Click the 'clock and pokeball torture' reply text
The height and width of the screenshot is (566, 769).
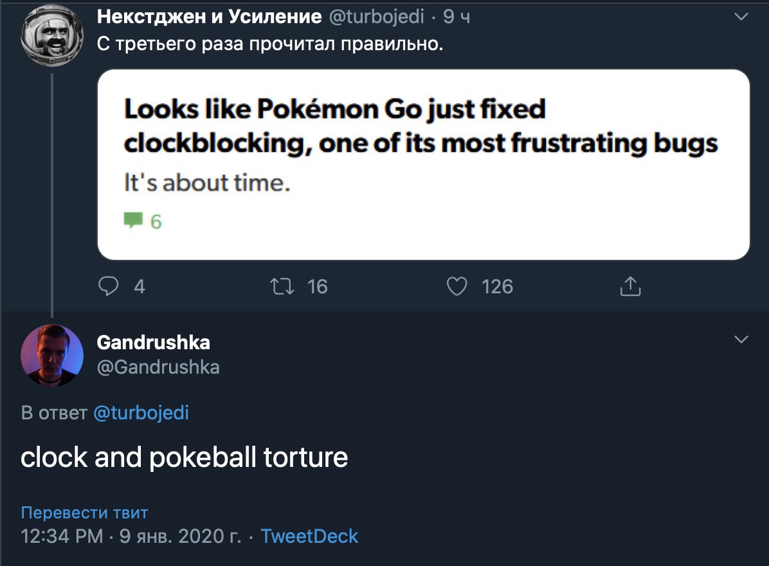(x=184, y=457)
